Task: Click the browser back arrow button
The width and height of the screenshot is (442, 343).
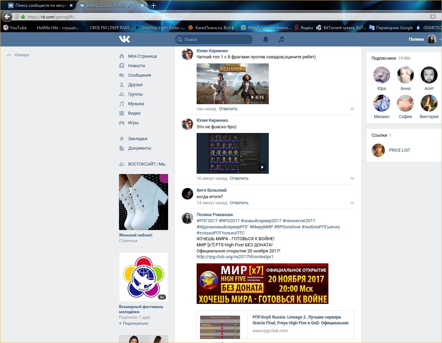Action: coord(7,17)
